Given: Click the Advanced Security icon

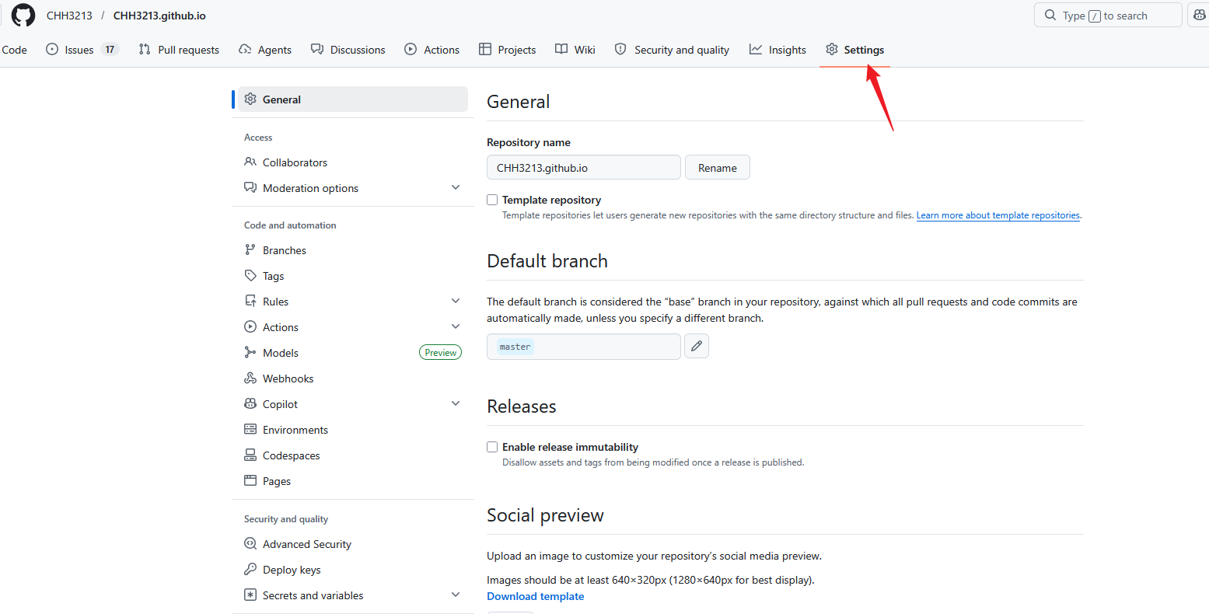Looking at the screenshot, I should [250, 544].
